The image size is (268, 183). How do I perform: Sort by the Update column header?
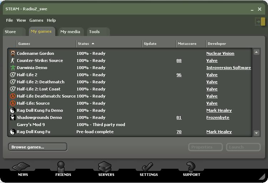159,44
